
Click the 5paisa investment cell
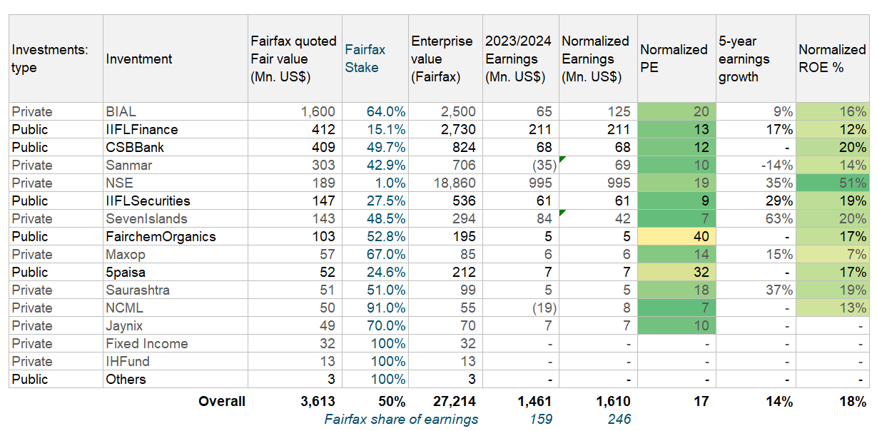pos(175,272)
